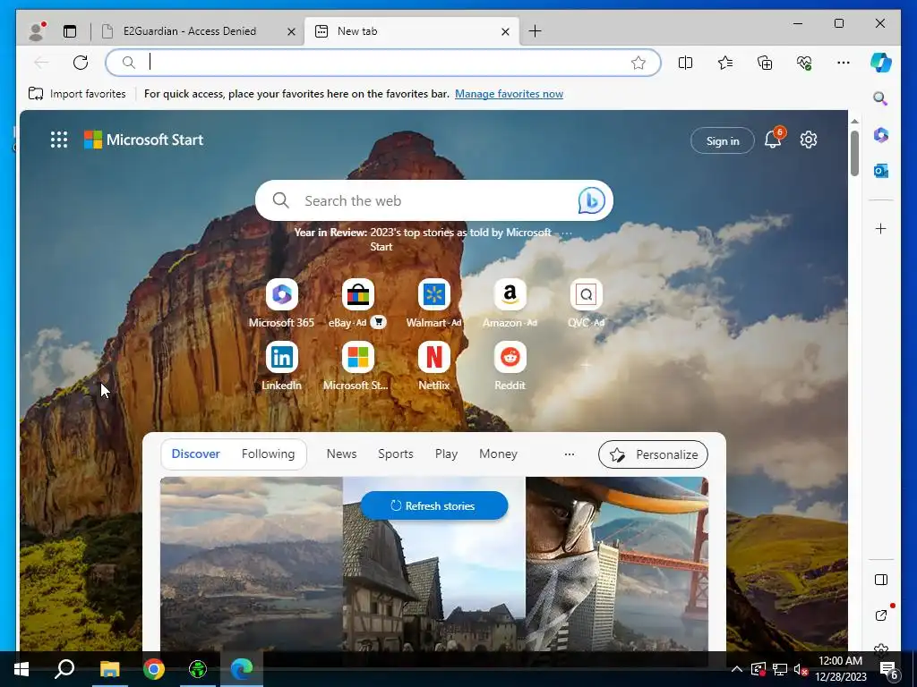Image resolution: width=917 pixels, height=687 pixels.
Task: Open link in new window sidebar icon
Action: tap(881, 615)
